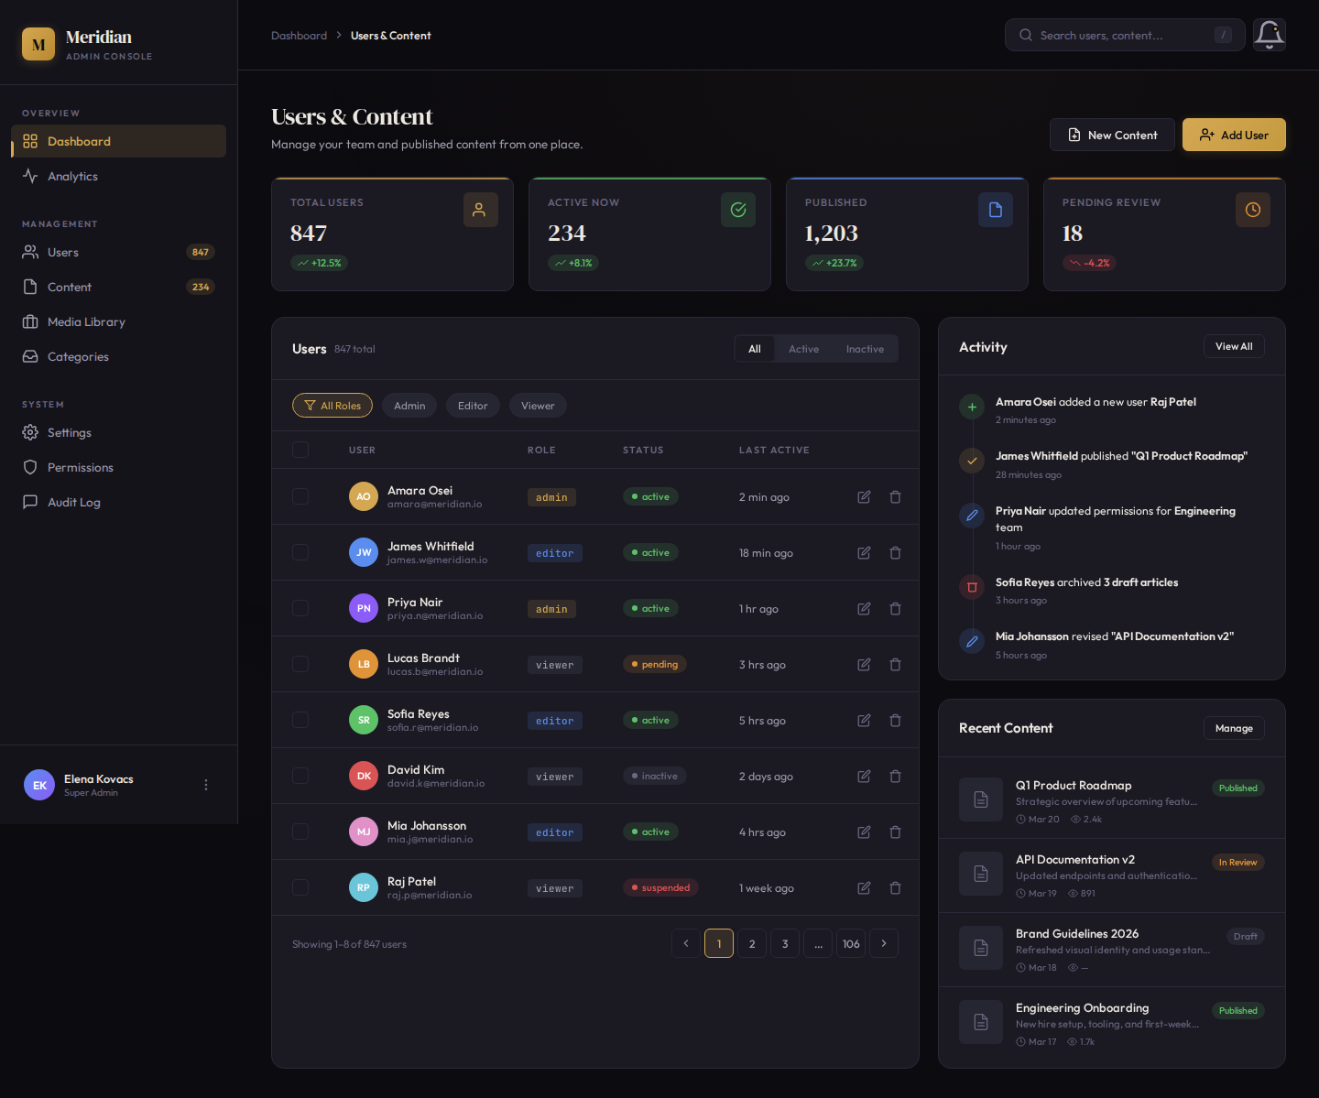This screenshot has width=1319, height=1098.
Task: Select the checkbox next to Priya Nair
Action: (x=300, y=608)
